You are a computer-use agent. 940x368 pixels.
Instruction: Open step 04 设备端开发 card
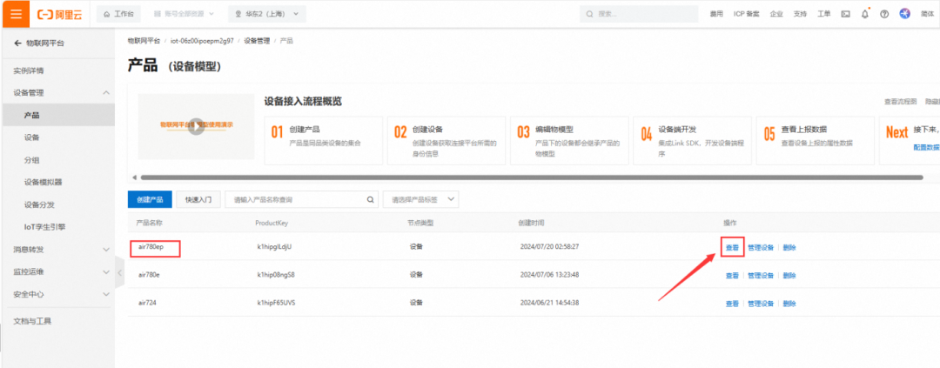(x=693, y=141)
